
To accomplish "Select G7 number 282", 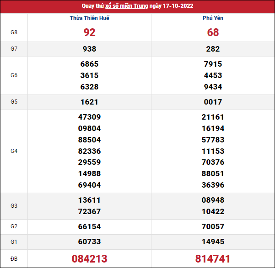I will point(213,49).
